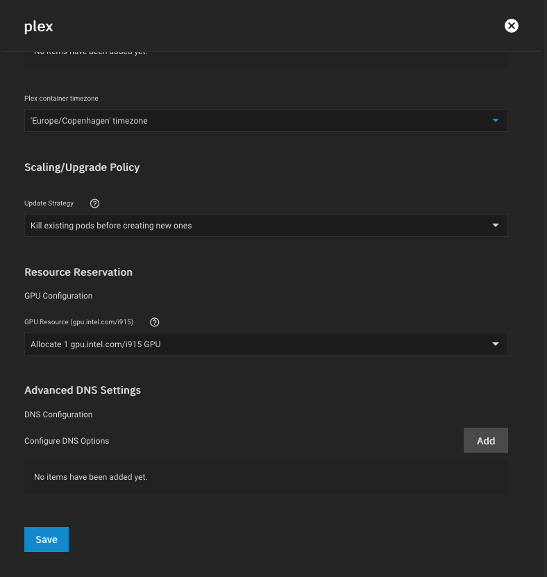Click the GPU Configuration label
Image resolution: width=547 pixels, height=577 pixels.
pos(58,296)
